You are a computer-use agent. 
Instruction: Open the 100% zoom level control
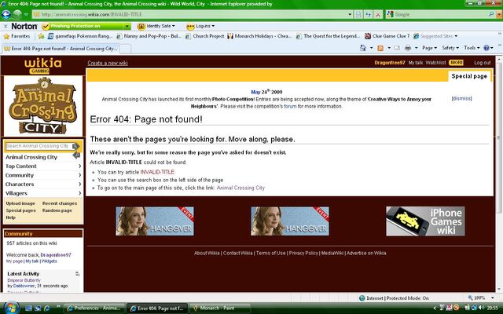pos(479,298)
